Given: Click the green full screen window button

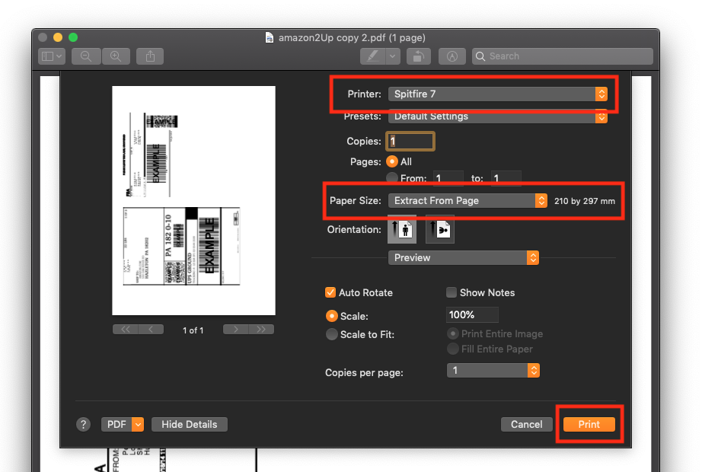Looking at the screenshot, I should 73,37.
